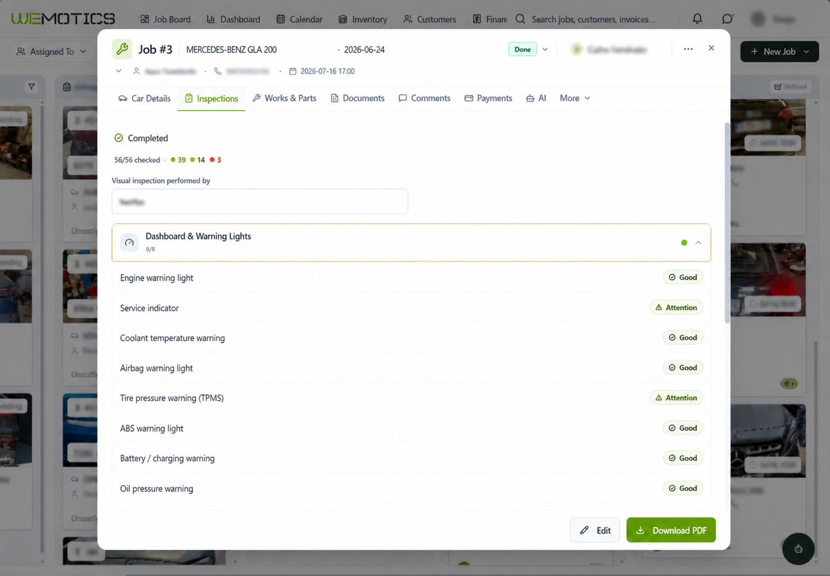Click the Tire pressure warning (TPMS) label

tap(172, 398)
